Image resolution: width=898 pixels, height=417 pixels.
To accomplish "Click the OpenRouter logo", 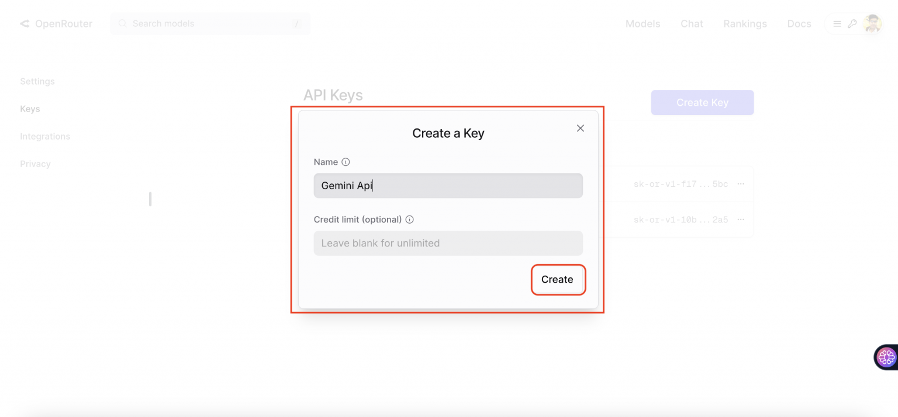I will click(56, 23).
